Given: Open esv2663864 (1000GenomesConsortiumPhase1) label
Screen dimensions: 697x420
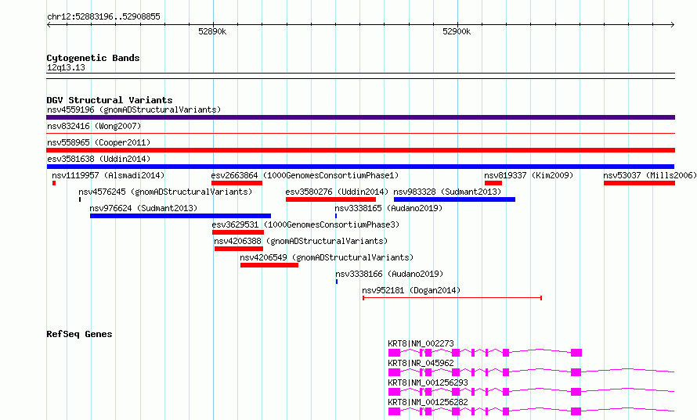Looking at the screenshot, I should pyautogui.click(x=305, y=175).
